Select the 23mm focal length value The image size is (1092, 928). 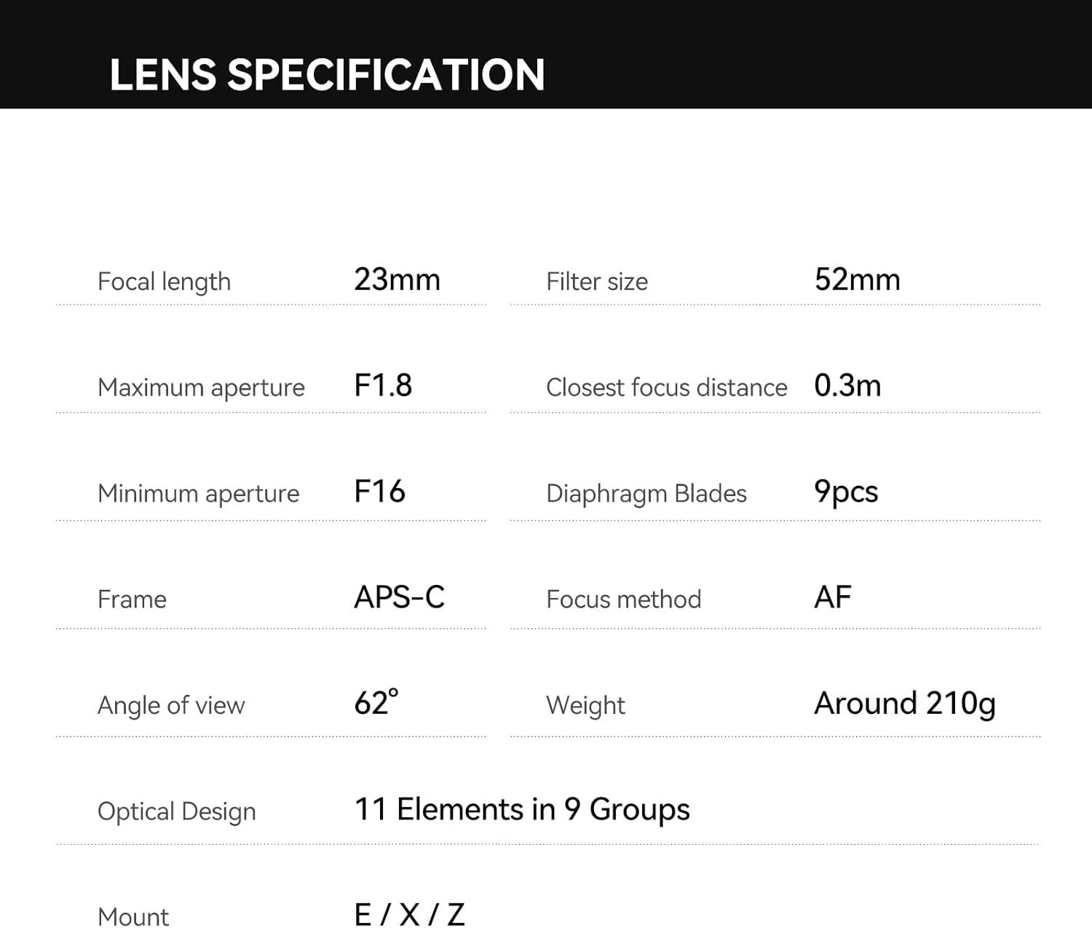397,280
